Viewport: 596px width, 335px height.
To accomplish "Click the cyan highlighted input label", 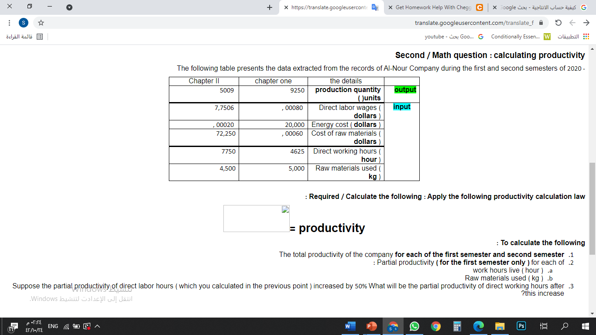I will pos(402,107).
